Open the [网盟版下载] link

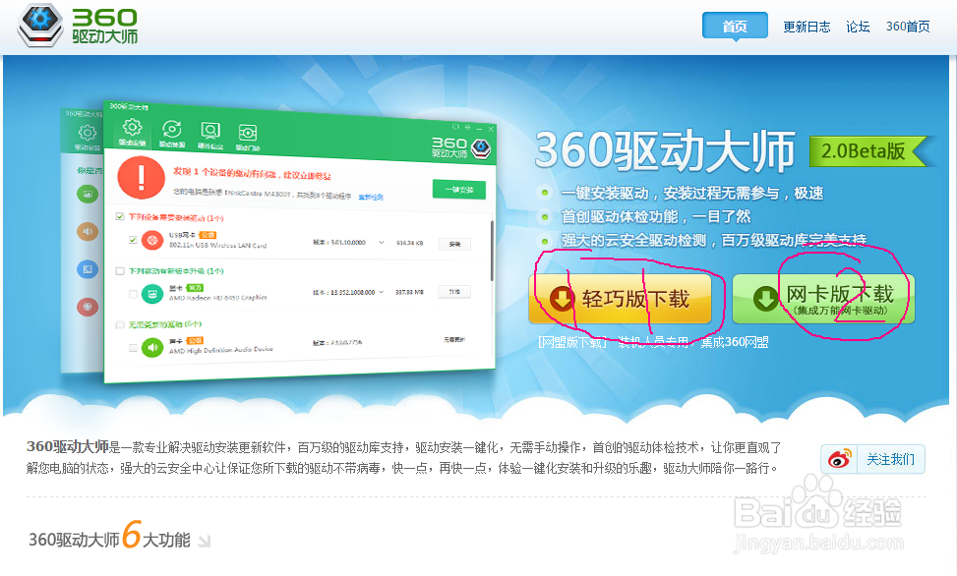(x=572, y=342)
